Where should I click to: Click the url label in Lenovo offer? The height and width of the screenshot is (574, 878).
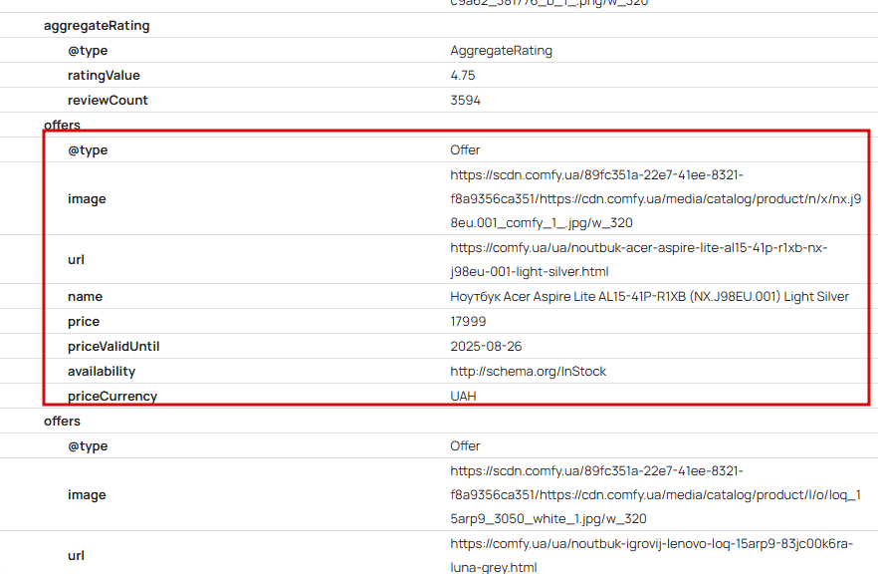(x=76, y=555)
